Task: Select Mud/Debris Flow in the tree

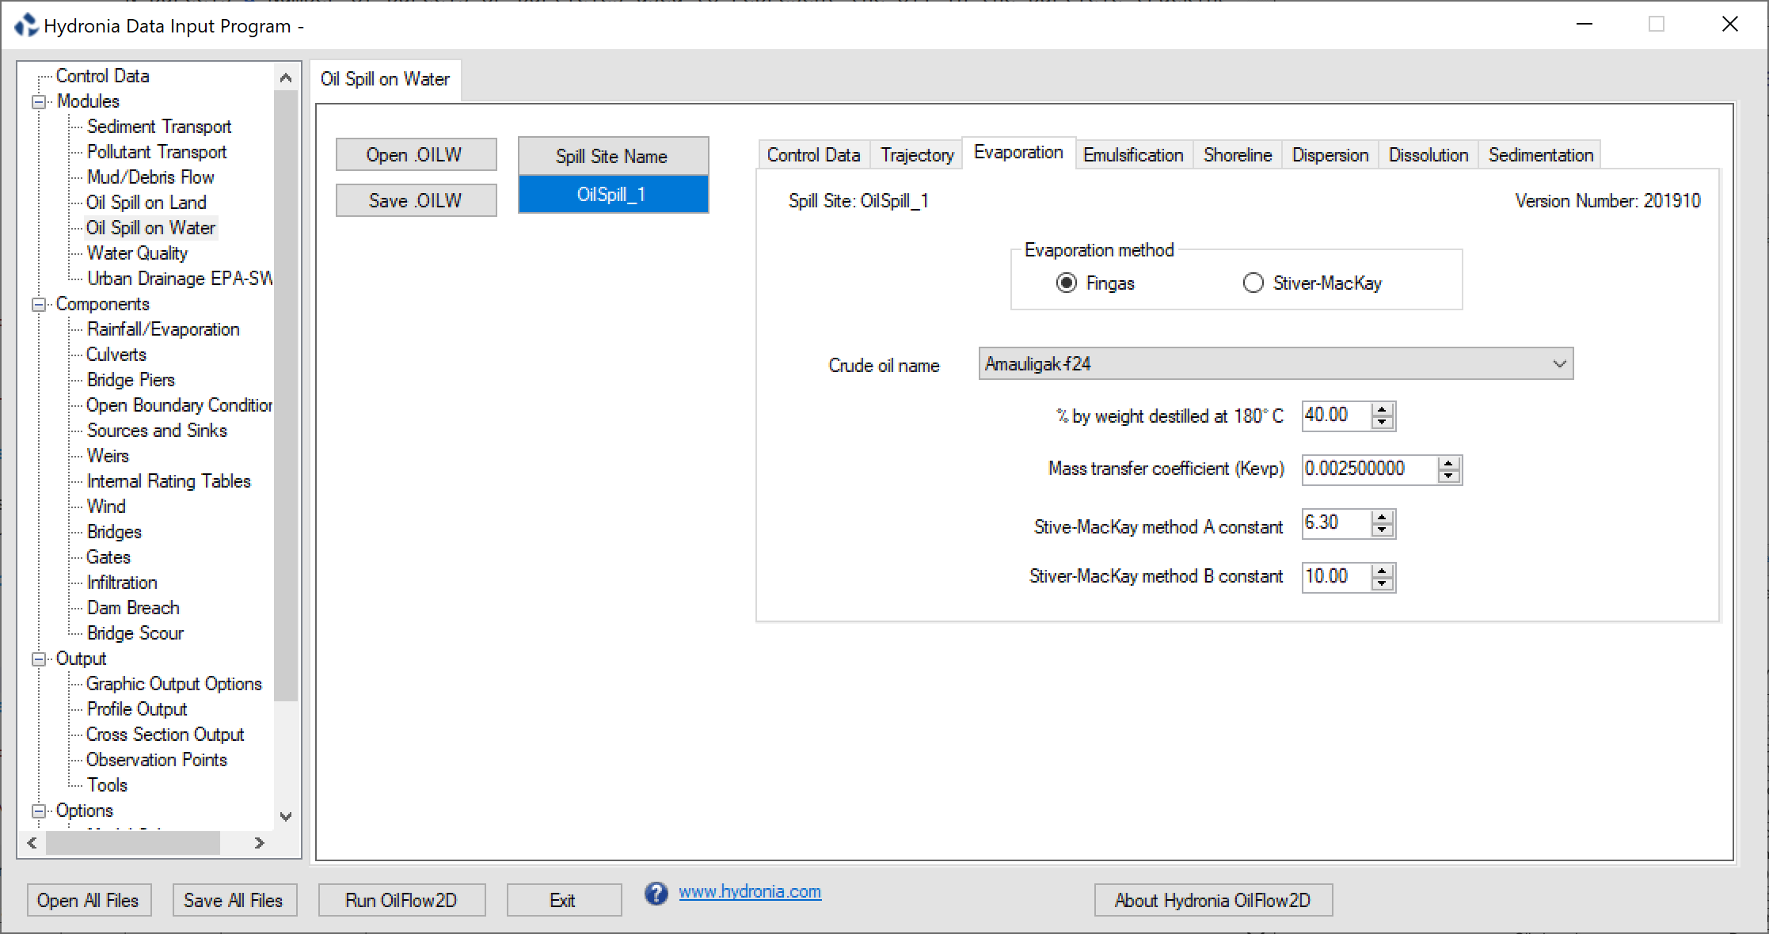Action: click(150, 177)
